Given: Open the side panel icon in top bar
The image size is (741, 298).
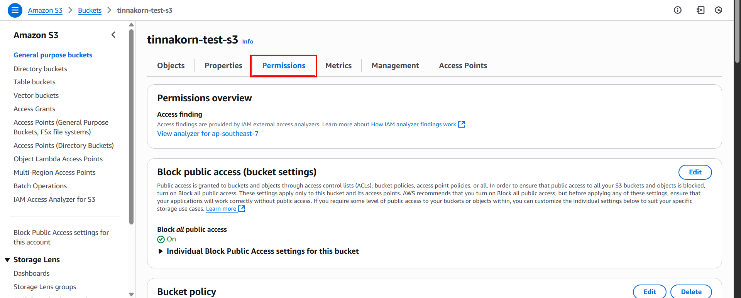Looking at the screenshot, I should pos(700,10).
